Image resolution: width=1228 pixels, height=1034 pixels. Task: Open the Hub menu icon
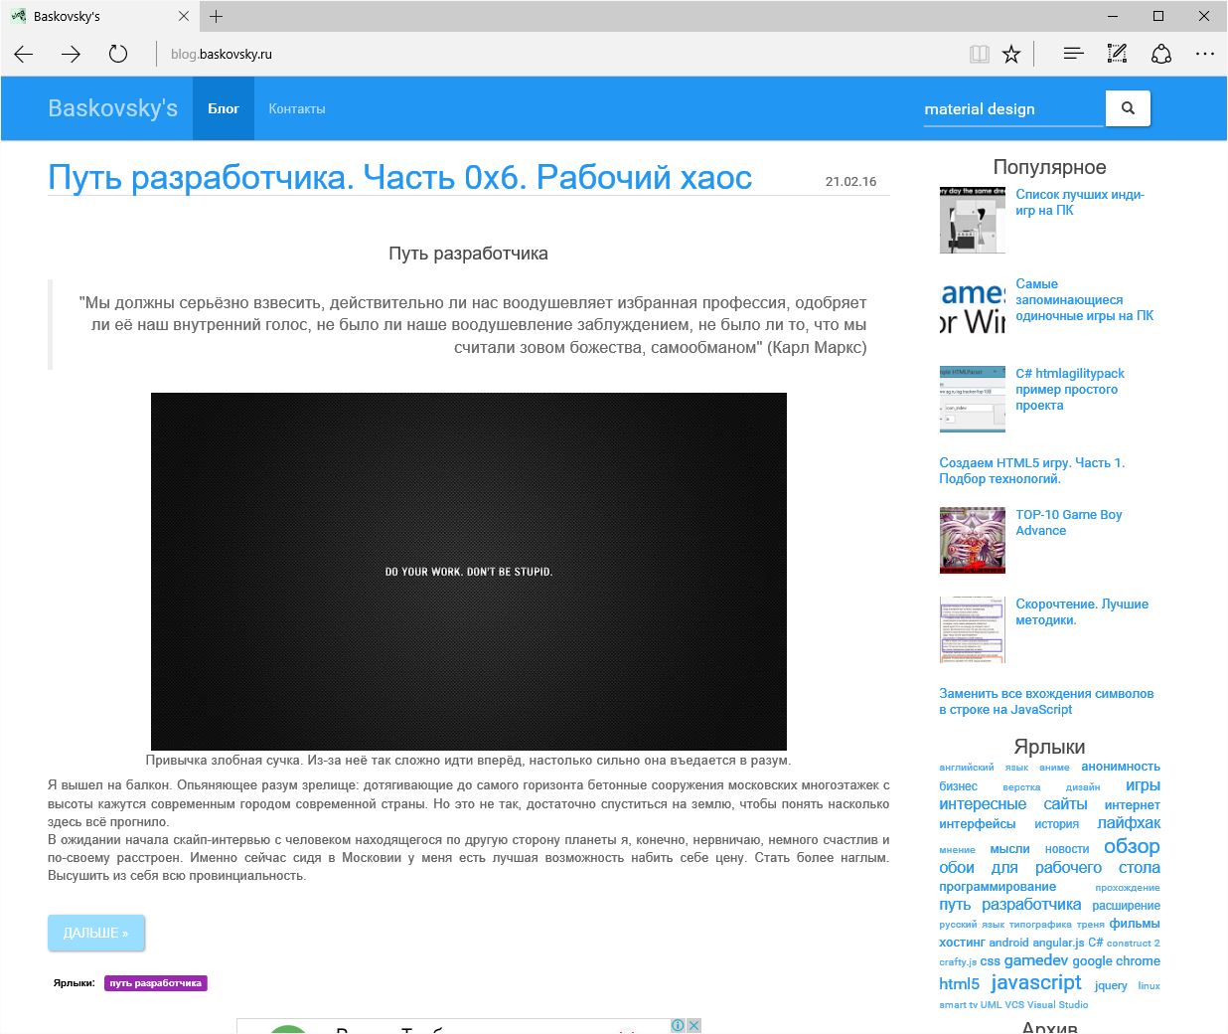click(x=1073, y=54)
